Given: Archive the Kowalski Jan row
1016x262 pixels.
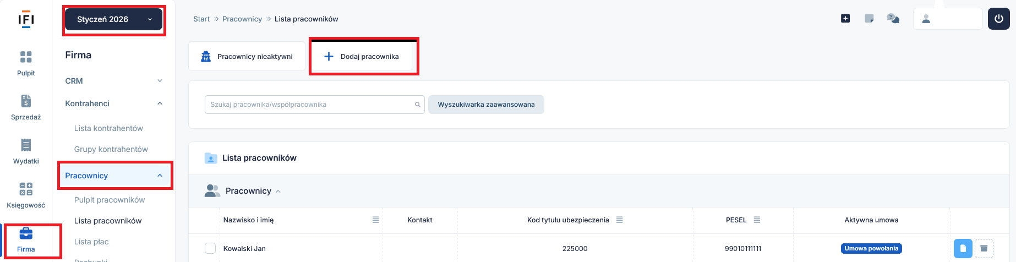Looking at the screenshot, I should [x=984, y=248].
